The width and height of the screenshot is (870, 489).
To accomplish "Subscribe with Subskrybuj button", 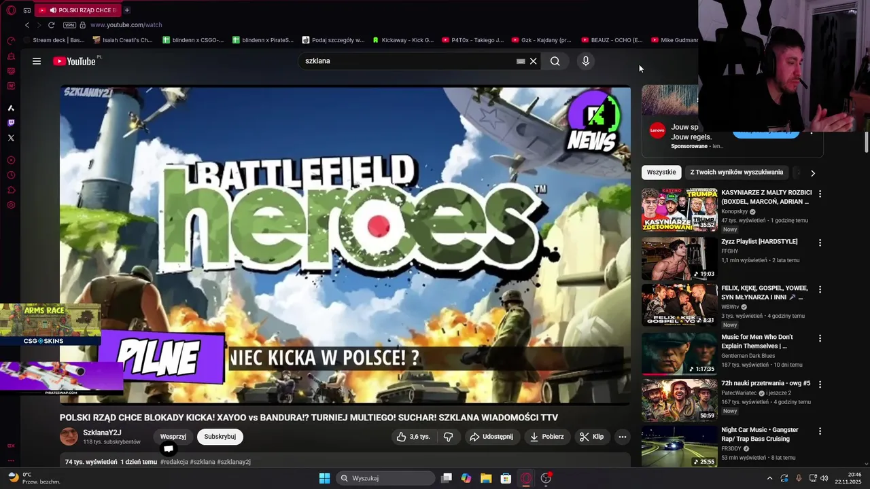I will click(220, 437).
